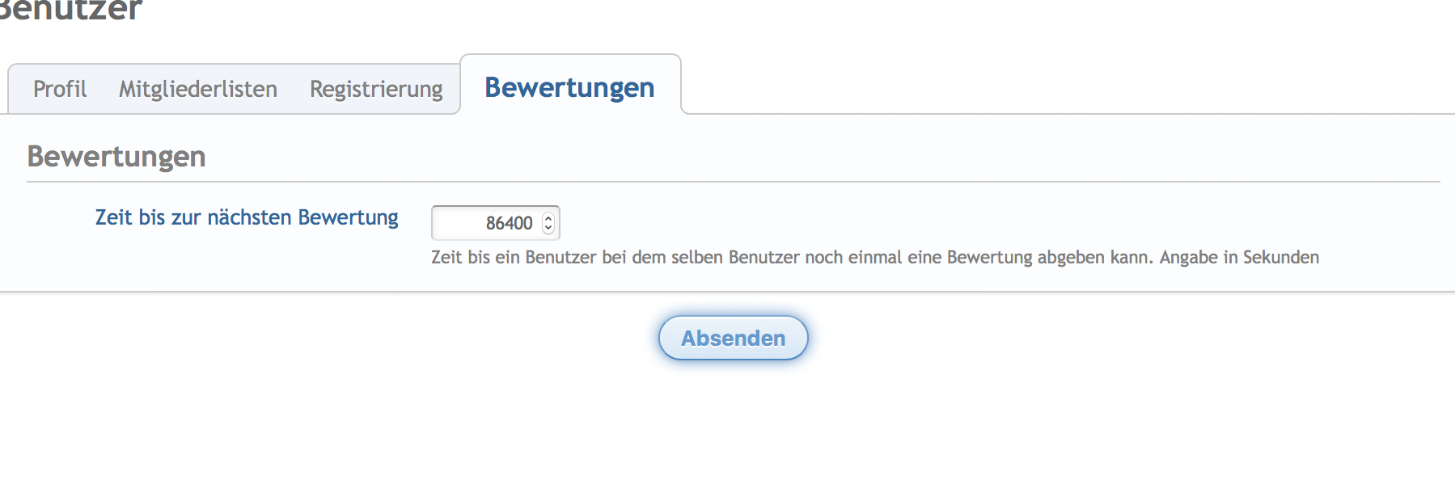Click the stepper down arrow in the number field
Image resolution: width=1455 pixels, height=488 pixels.
(x=548, y=229)
